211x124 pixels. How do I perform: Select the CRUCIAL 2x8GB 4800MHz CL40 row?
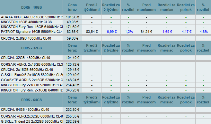coord(105,38)
